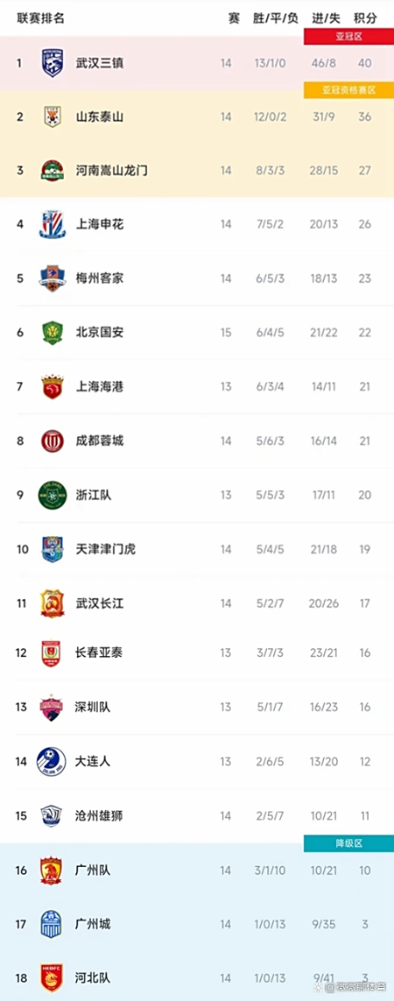Sort by the 积分 column header
This screenshot has height=1001, width=394.
[364, 18]
